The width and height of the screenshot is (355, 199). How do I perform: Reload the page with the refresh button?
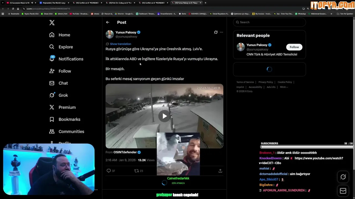[13, 9]
